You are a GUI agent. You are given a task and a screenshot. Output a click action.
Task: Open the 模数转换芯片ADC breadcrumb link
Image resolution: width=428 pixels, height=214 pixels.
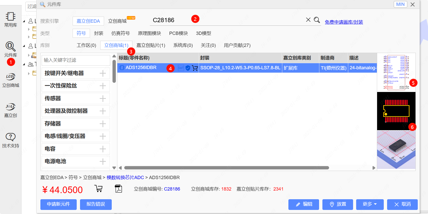(x=125, y=178)
